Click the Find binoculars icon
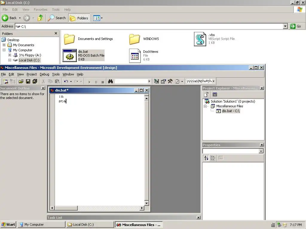Screen dimensions: 306x229 [x=110, y=81]
